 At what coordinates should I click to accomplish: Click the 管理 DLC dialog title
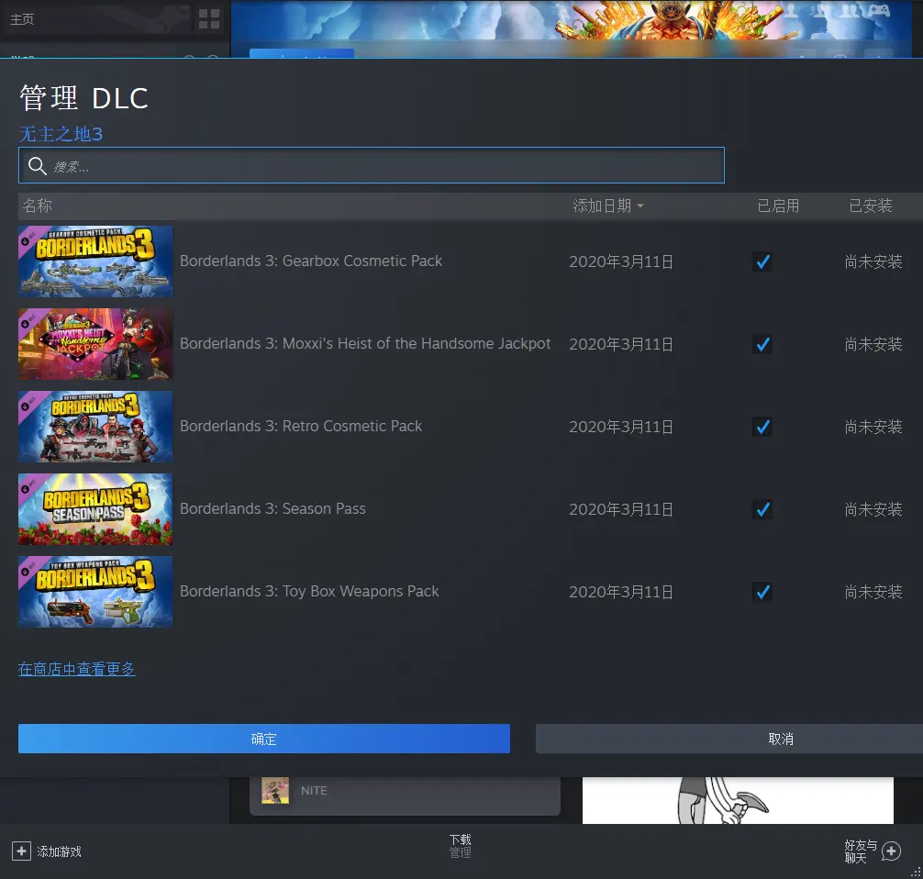[x=83, y=98]
